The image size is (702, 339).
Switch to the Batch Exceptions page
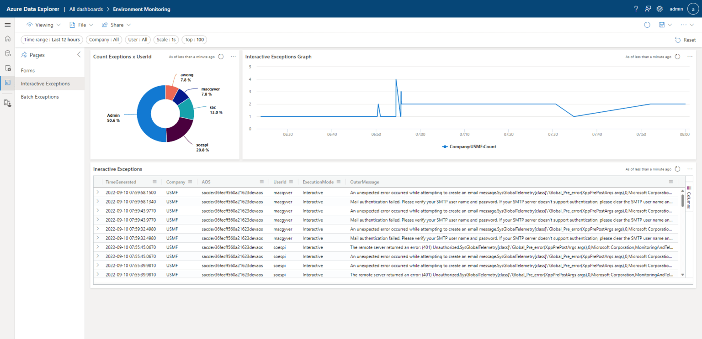point(40,97)
